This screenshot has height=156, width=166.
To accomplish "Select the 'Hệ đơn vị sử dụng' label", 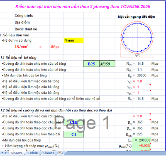I will [x=17, y=40].
